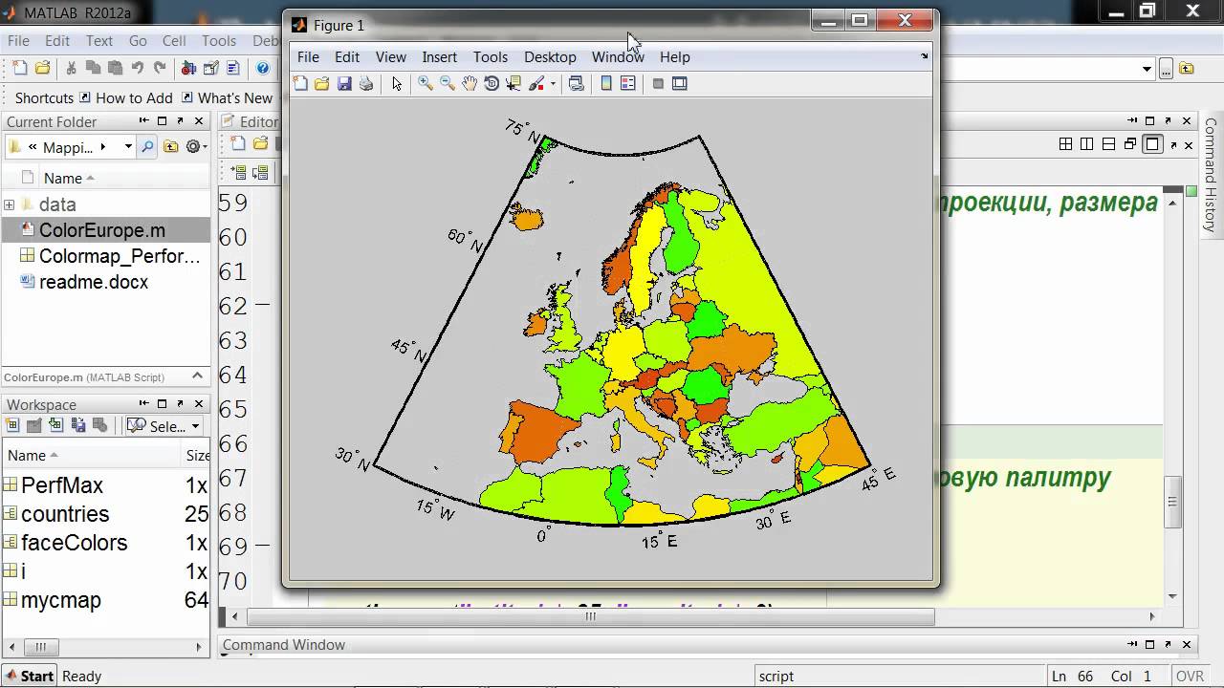The image size is (1224, 688).
Task: Open the Help menu in Figure 1
Action: coord(675,57)
